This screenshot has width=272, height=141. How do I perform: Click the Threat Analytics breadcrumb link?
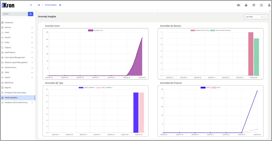click(x=51, y=5)
